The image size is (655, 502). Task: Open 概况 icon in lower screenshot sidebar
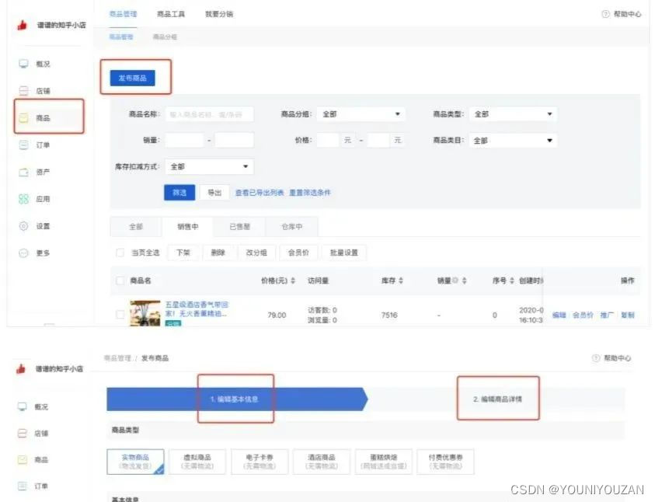click(22, 406)
